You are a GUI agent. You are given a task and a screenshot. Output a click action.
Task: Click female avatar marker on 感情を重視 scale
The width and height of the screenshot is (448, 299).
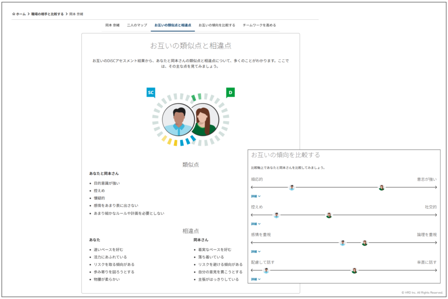point(364,243)
